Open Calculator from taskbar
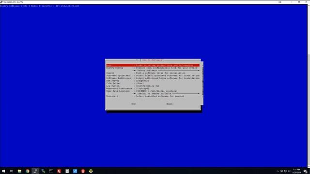This screenshot has height=174, width=310. (67, 171)
